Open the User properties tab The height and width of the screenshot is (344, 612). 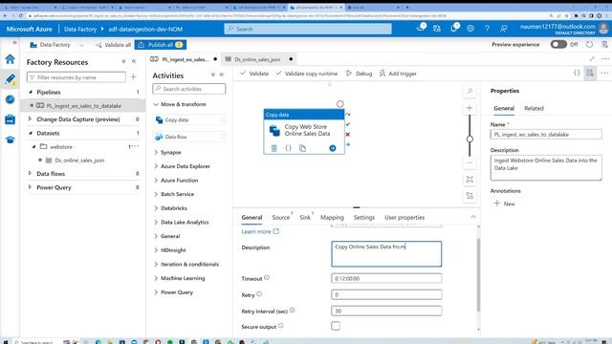pyautogui.click(x=404, y=217)
